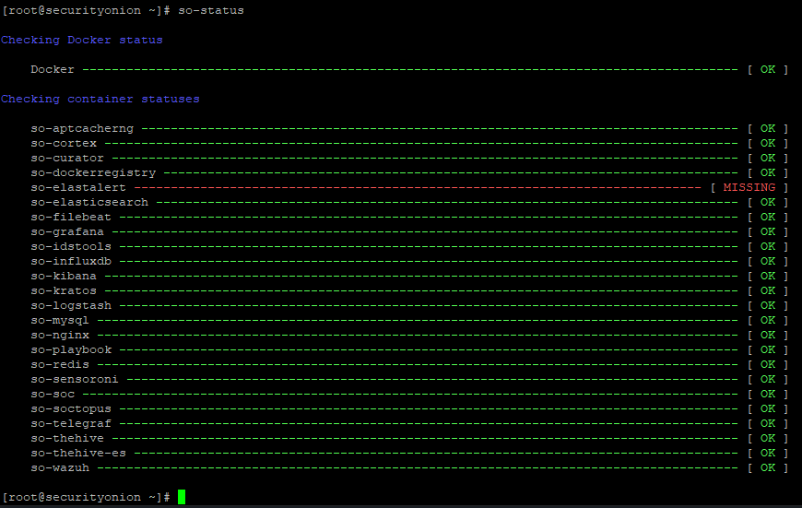Click the 'so-grafana' container name

click(67, 231)
